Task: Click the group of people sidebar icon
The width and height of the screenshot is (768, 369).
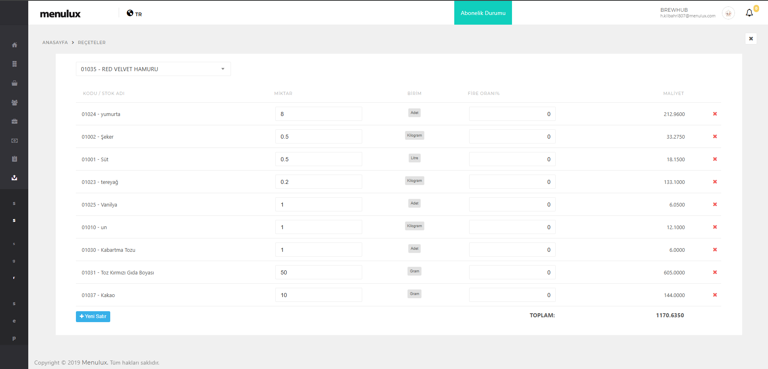Action: coord(15,103)
